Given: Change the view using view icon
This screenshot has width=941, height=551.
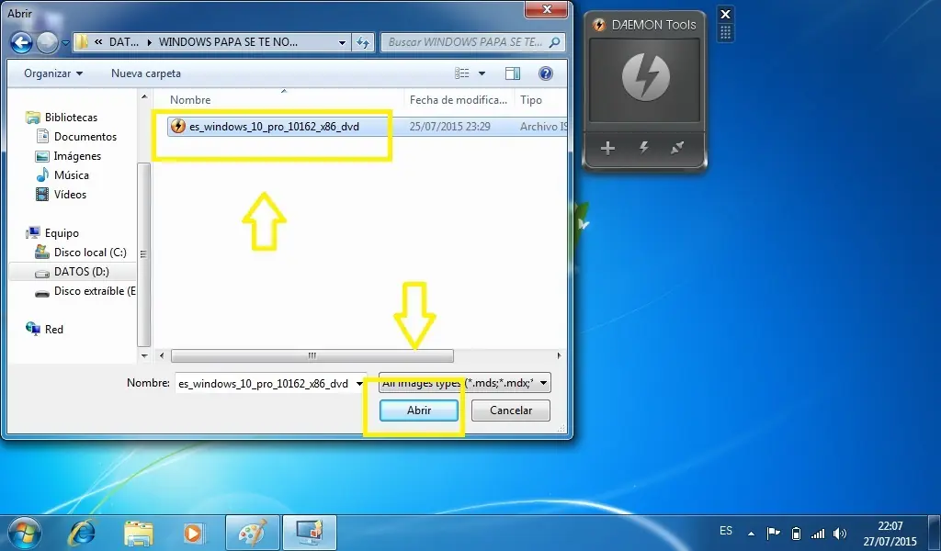Looking at the screenshot, I should tap(462, 73).
